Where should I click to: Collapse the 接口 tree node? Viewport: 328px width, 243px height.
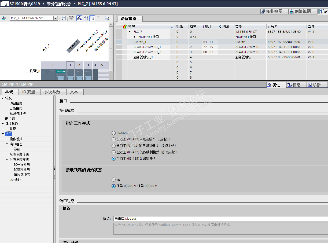coord(3,134)
